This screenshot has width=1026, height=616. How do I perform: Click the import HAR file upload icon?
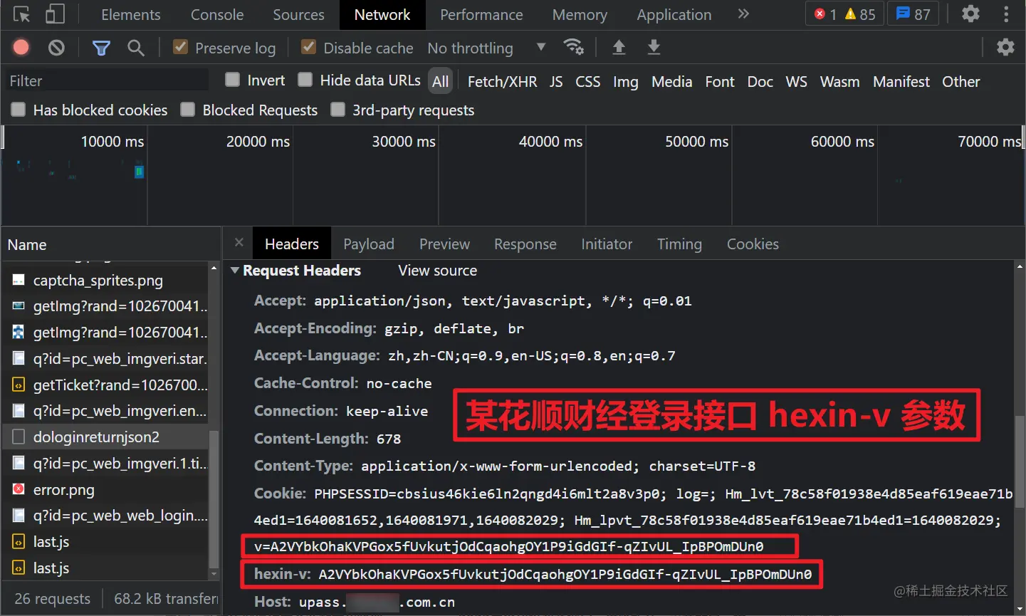619,47
